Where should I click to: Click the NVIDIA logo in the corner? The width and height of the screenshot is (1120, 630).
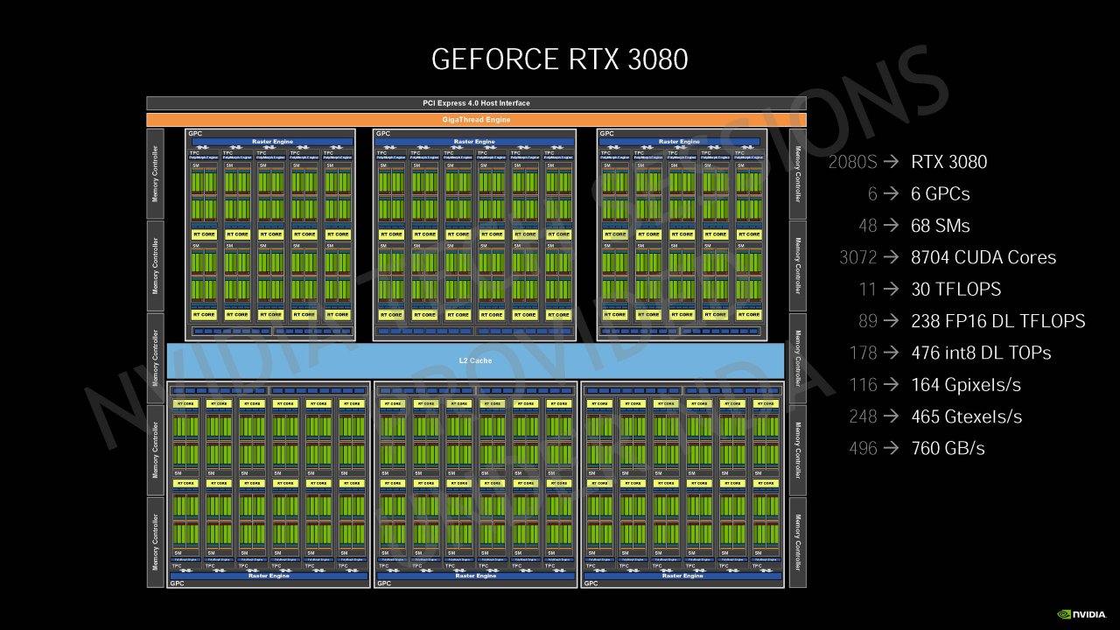pos(1083,614)
